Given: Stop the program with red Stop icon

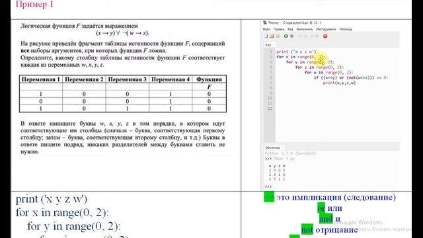Looking at the screenshot, I should tap(325, 36).
